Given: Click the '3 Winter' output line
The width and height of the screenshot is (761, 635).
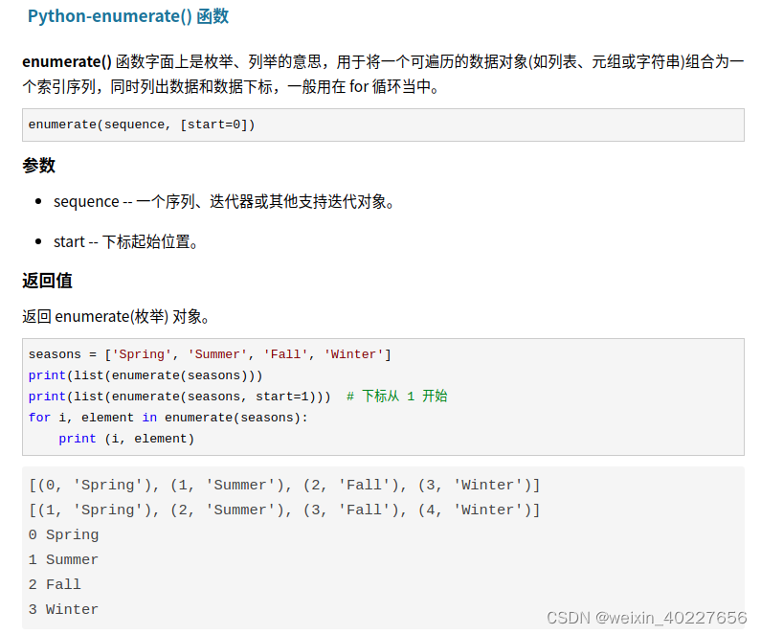Looking at the screenshot, I should click(64, 610).
